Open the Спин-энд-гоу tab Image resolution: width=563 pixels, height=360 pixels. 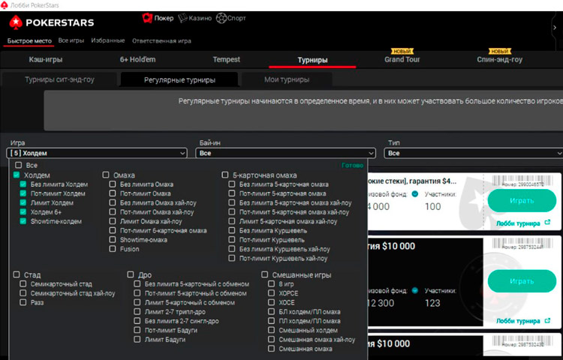click(499, 59)
